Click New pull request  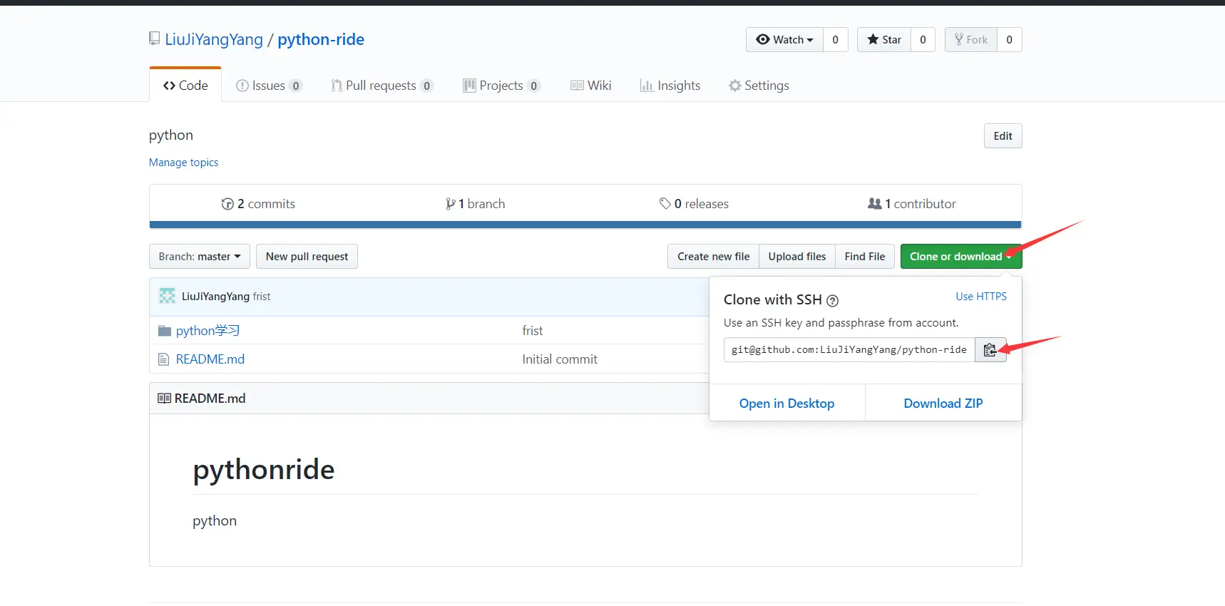(307, 257)
